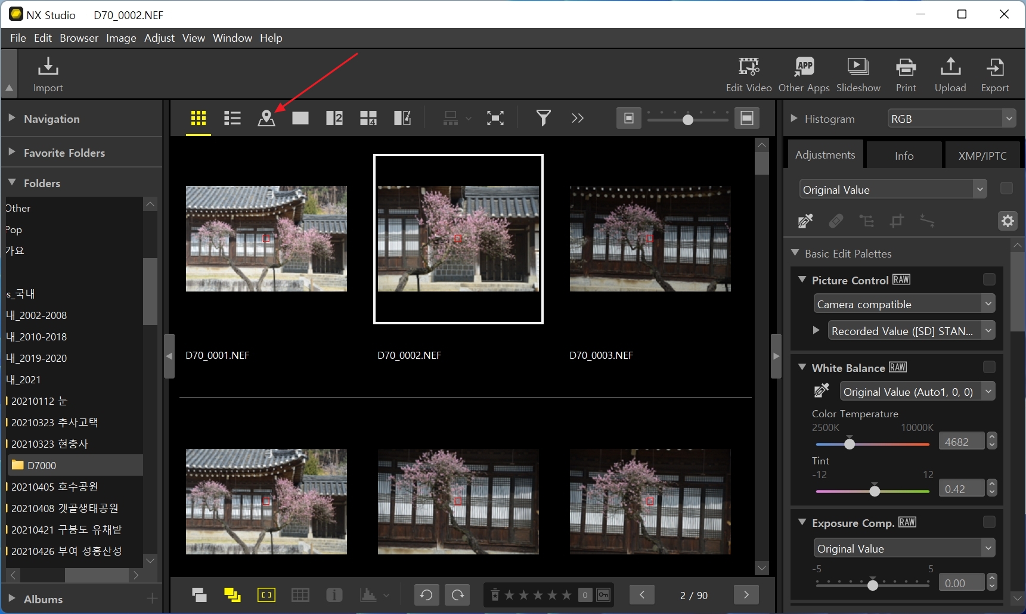Select the D7000 folder
Screen dimensions: 1026x614
tap(75, 465)
